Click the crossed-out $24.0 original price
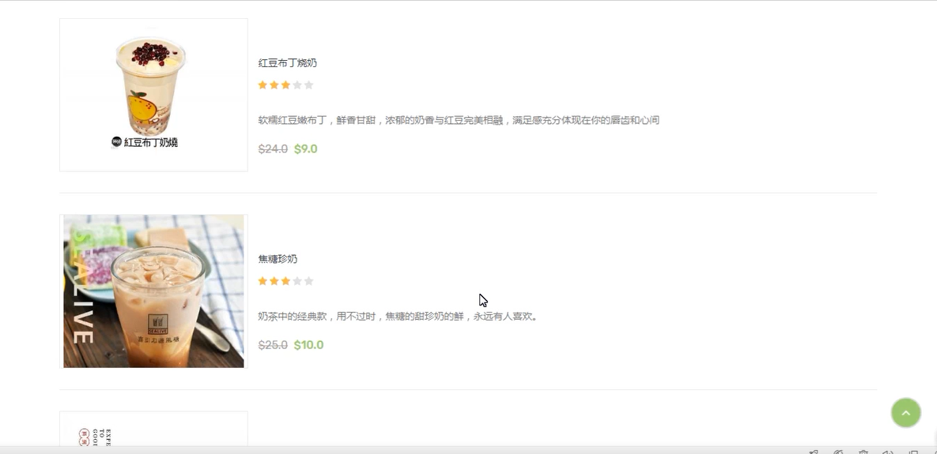937x454 pixels. click(x=273, y=149)
